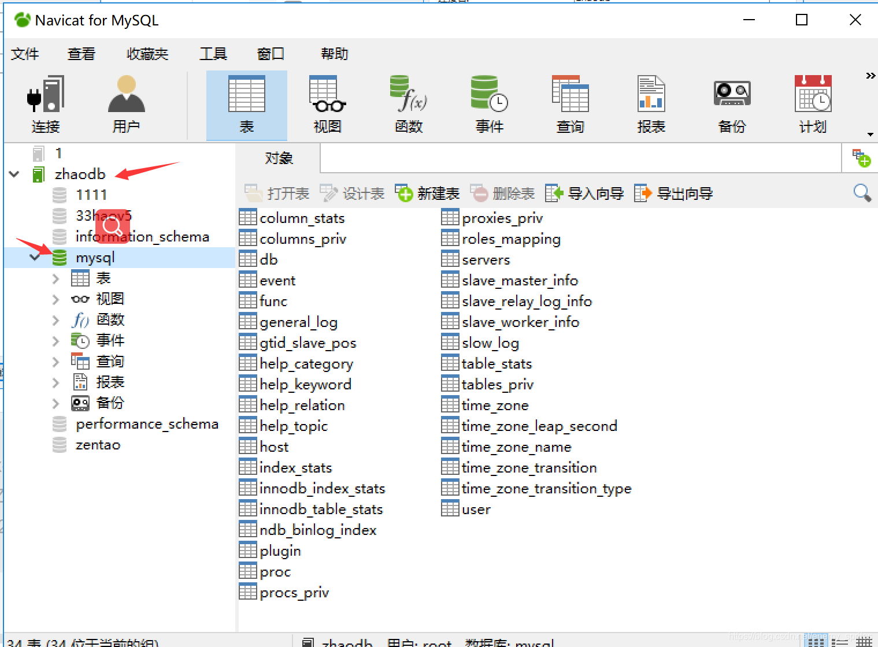Click the 打开表 button
The height and width of the screenshot is (647, 878).
point(277,194)
